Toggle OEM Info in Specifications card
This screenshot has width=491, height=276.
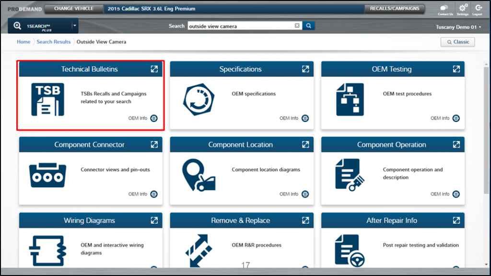305,118
